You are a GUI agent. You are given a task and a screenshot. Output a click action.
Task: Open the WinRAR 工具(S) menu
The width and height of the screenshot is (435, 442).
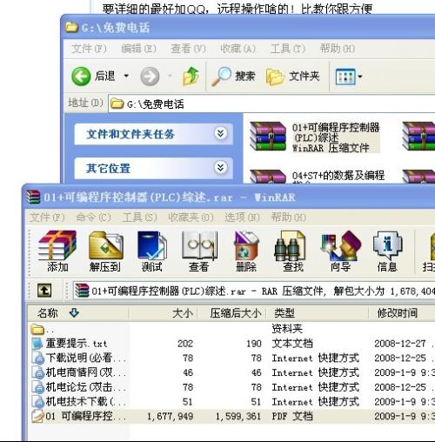[x=140, y=218]
